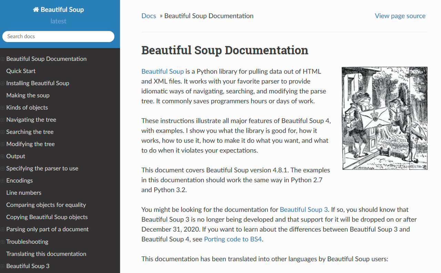The height and width of the screenshot is (273, 441).
Task: Open Beautiful Soup project title in sidebar header
Action: pyautogui.click(x=62, y=10)
